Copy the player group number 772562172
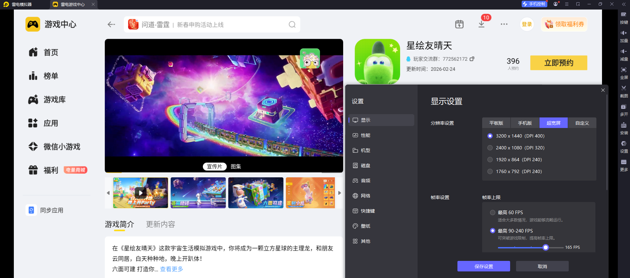This screenshot has height=278, width=630. pyautogui.click(x=472, y=59)
